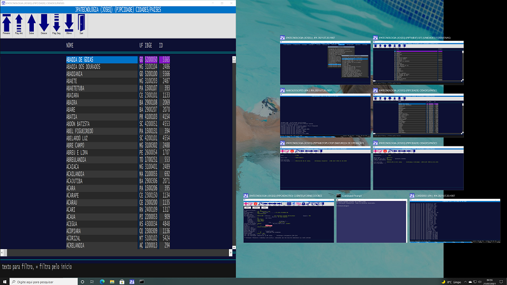Click the filter text input line
This screenshot has height=285, width=507.
click(118, 267)
